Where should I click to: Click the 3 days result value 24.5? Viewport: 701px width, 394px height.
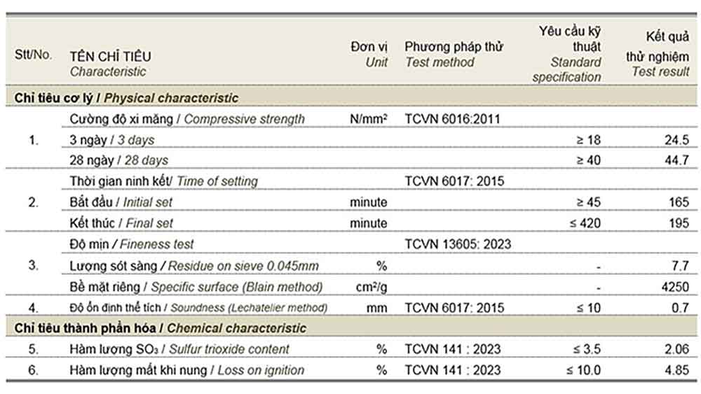[676, 140]
